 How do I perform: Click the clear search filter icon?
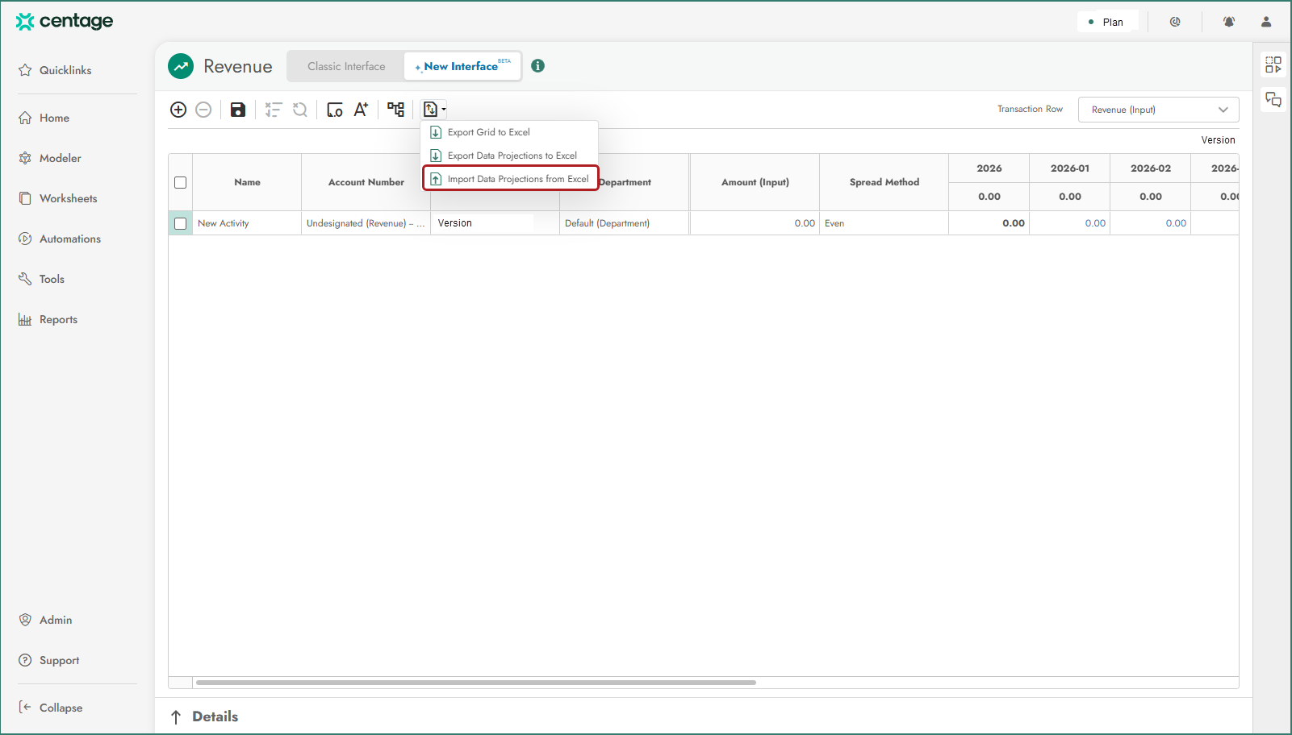tap(300, 110)
